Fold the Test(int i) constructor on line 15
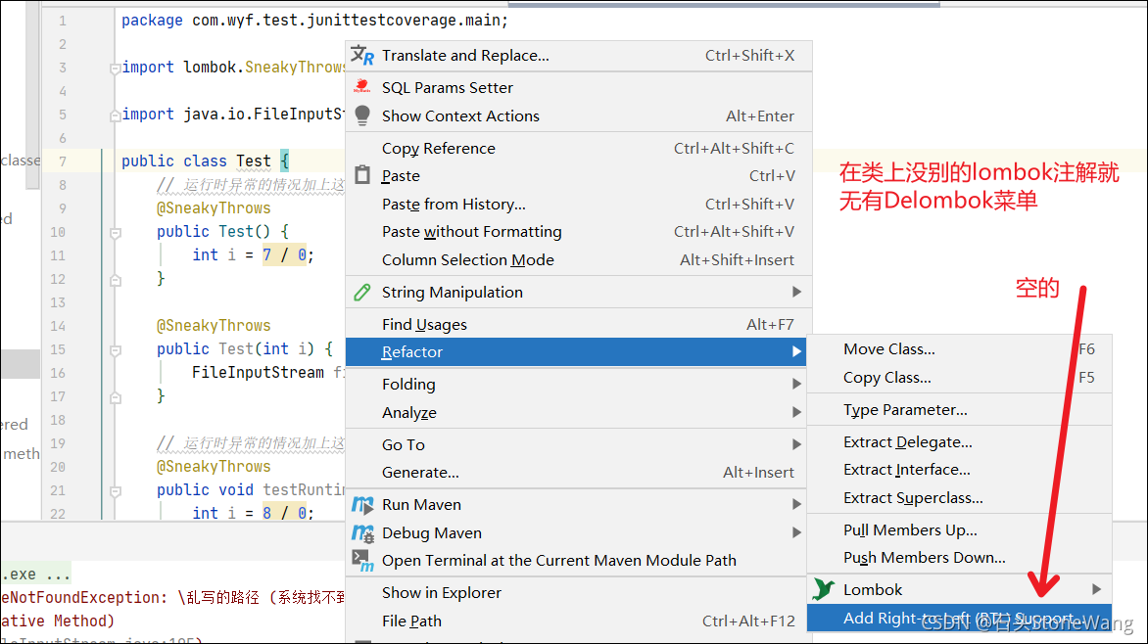The width and height of the screenshot is (1148, 644). (x=115, y=350)
